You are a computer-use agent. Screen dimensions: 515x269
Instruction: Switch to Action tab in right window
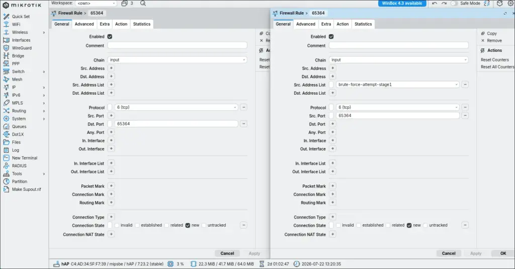[x=342, y=24]
